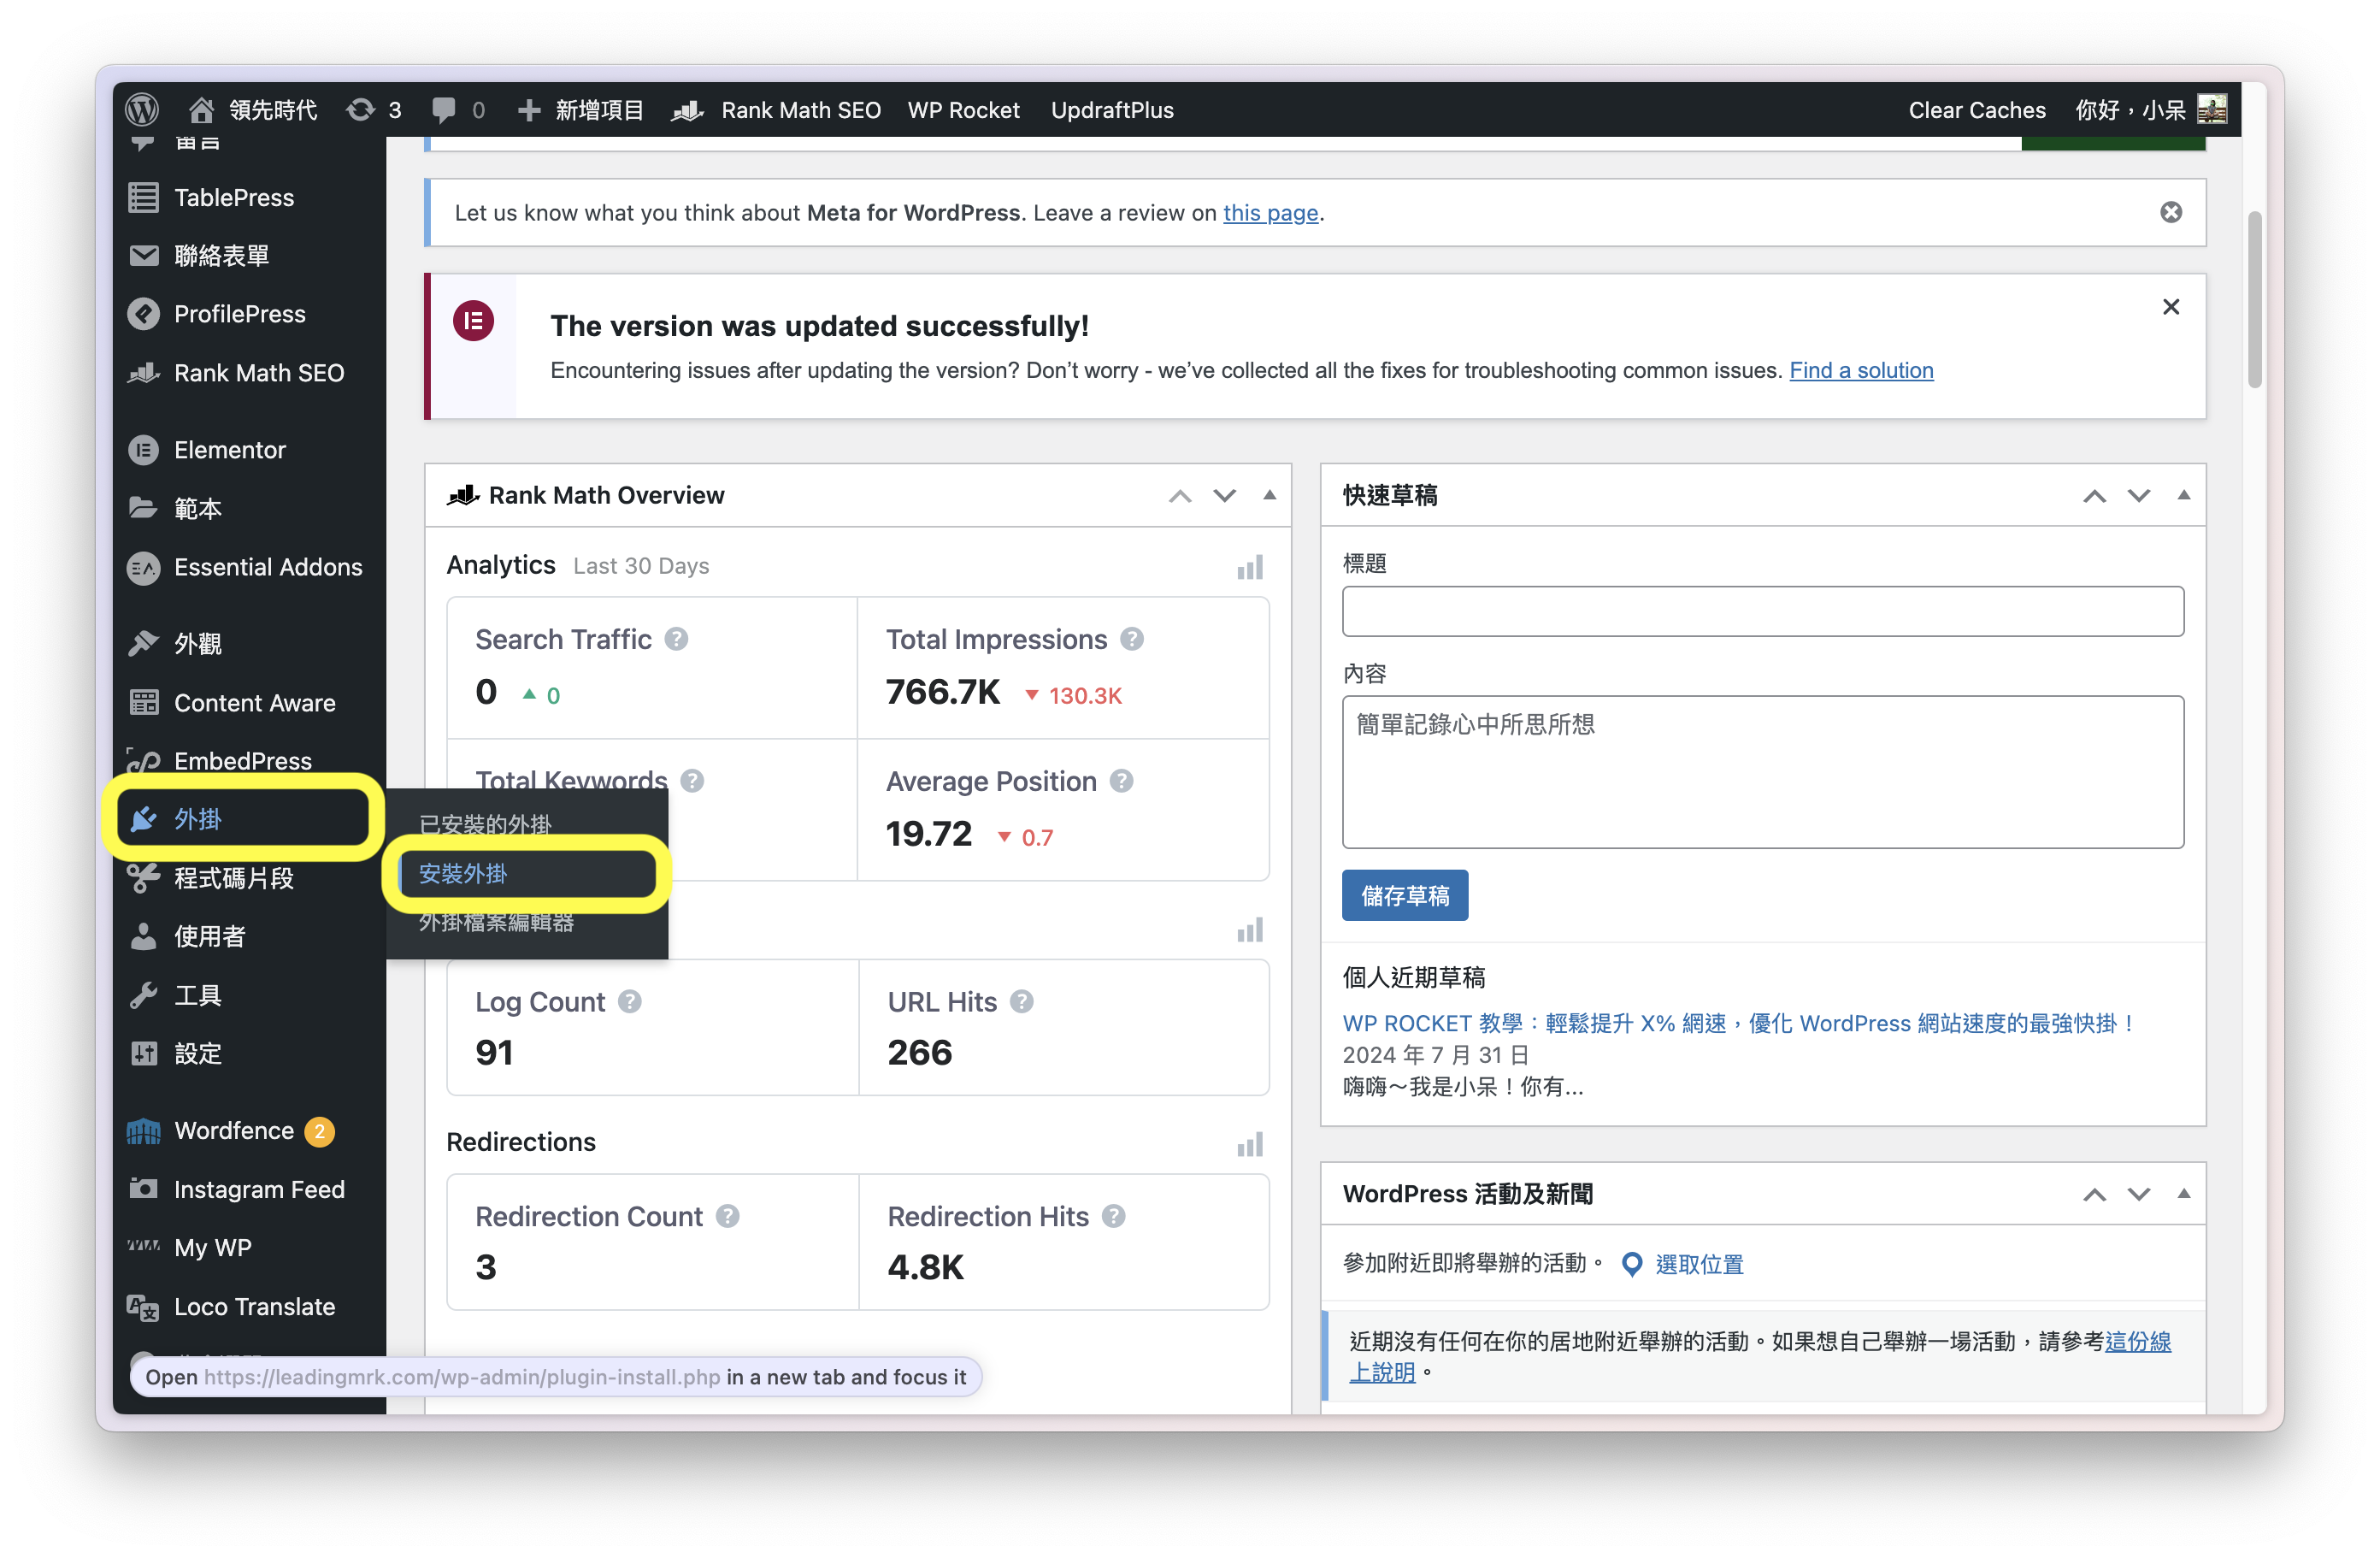This screenshot has height=1558, width=2380.
Task: Open the Analytics bar chart icon
Action: click(1249, 567)
